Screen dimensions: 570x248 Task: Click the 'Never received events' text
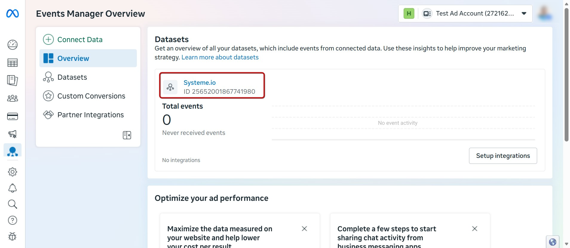(x=194, y=133)
